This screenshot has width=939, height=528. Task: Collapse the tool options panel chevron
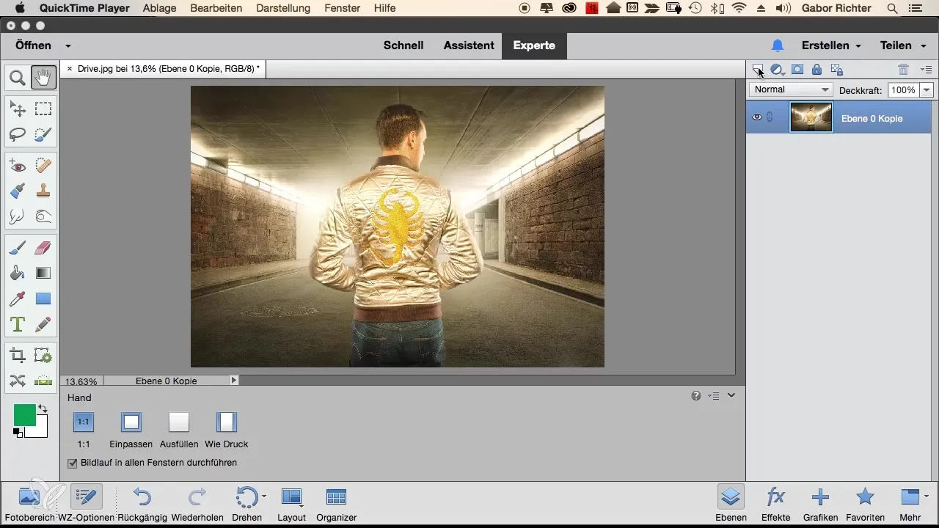point(731,396)
